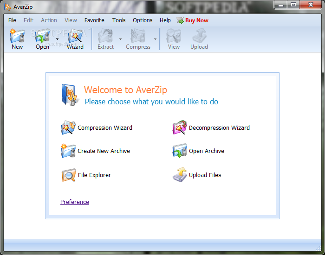Click 'Please choose what you would like to do'
Screen dimensions: 325x255
(151, 102)
